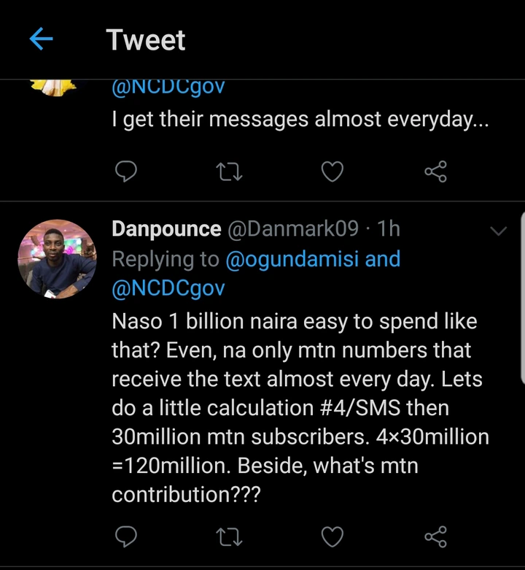525x570 pixels.
Task: Share the first tweet about messages
Action: tap(435, 172)
